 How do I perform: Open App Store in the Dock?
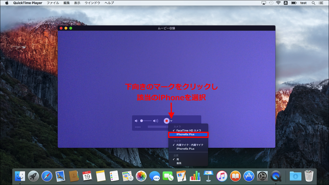(x=249, y=176)
